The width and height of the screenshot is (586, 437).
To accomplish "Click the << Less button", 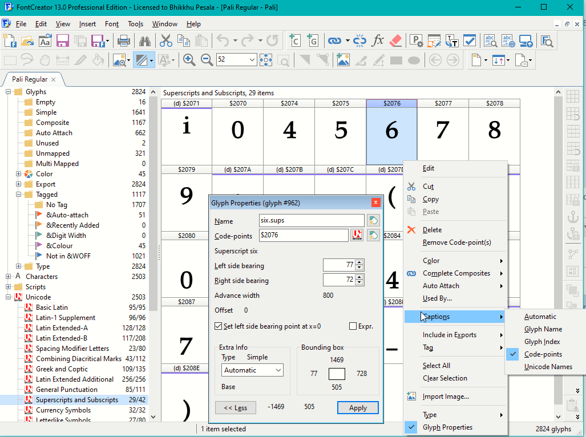I will pos(236,408).
